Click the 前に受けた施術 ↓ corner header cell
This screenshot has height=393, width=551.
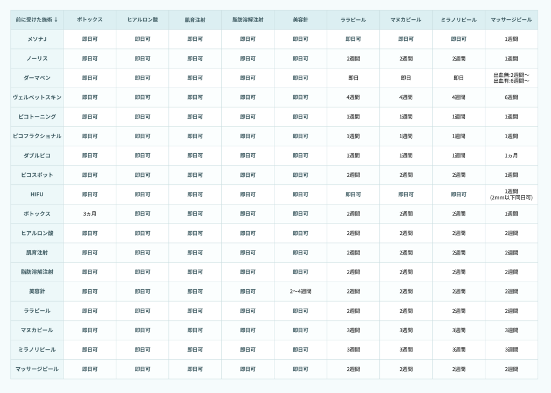pyautogui.click(x=37, y=20)
